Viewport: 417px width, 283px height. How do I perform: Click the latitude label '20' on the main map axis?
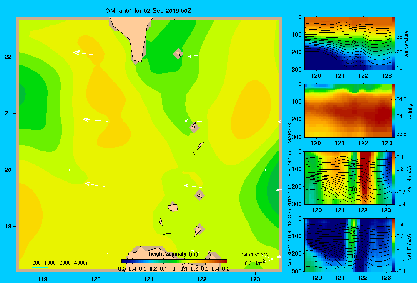[8, 170]
